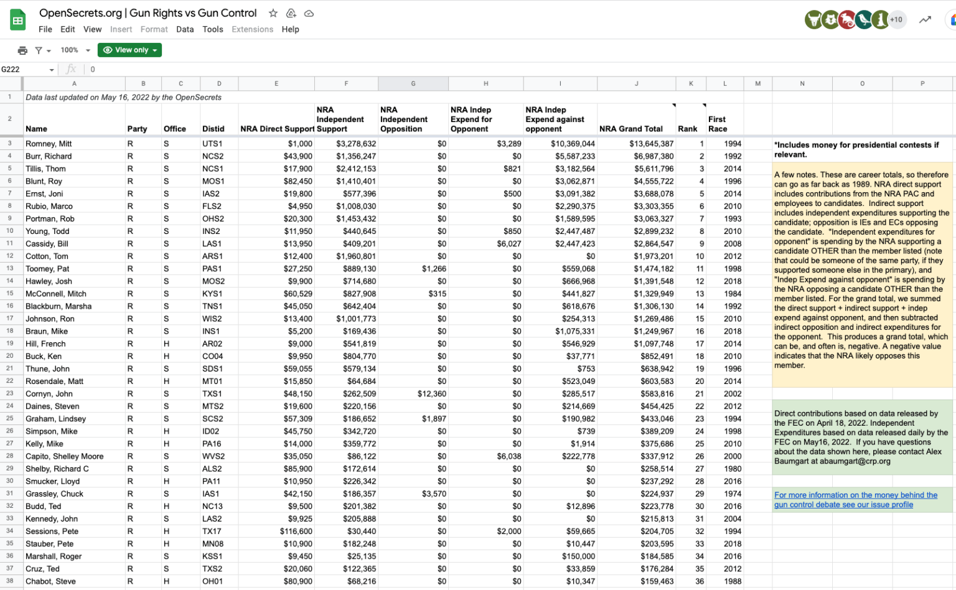Open the View only mode dropdown
This screenshot has height=590, width=956.
pos(129,50)
